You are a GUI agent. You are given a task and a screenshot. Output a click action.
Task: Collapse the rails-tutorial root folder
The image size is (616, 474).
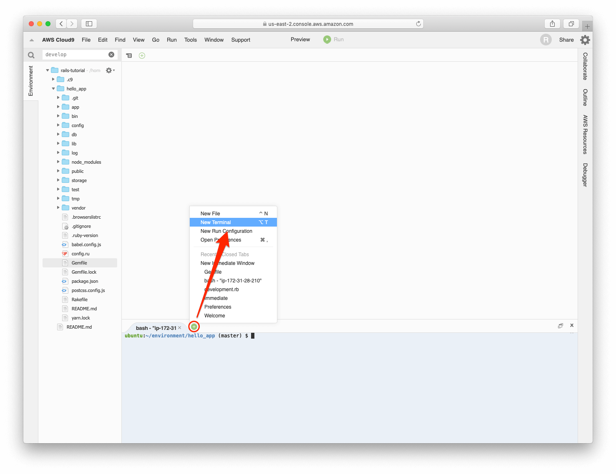click(x=48, y=70)
